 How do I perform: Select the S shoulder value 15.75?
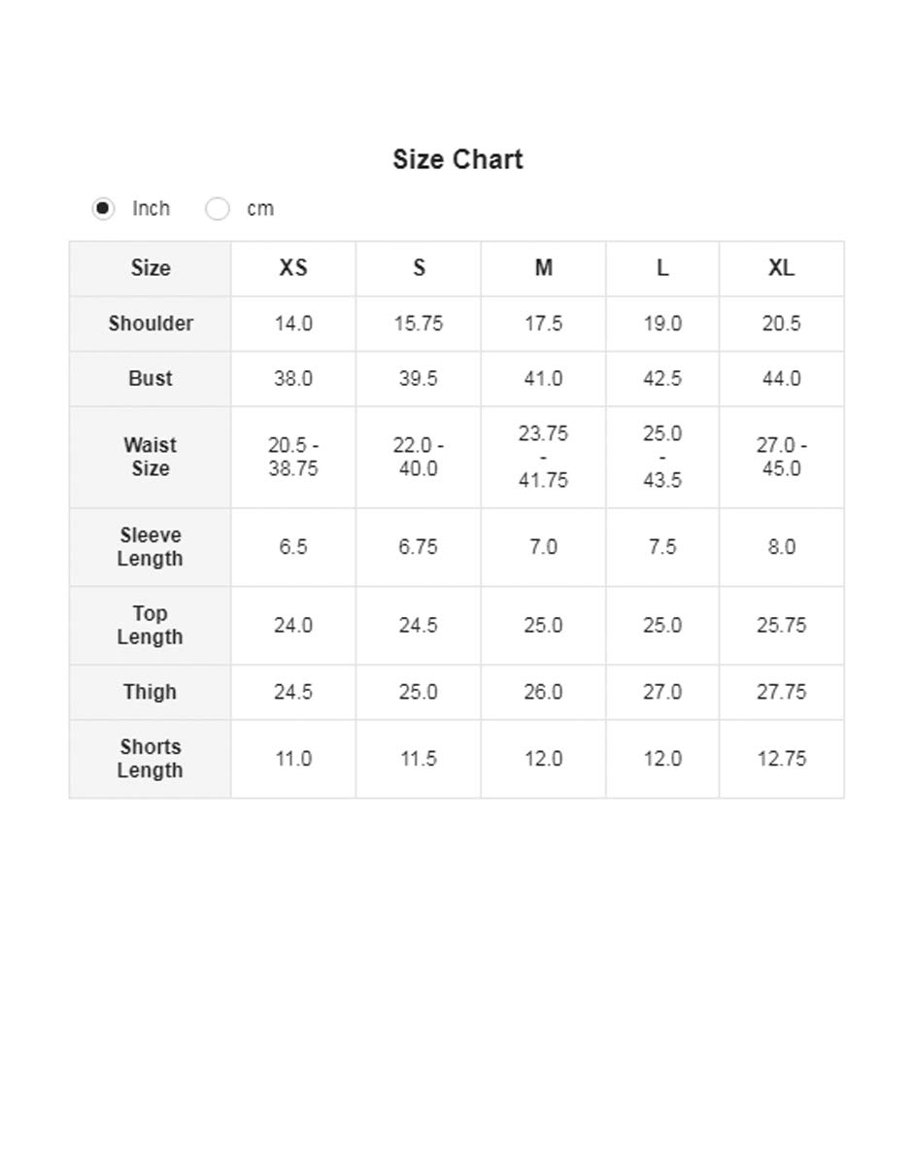click(419, 324)
